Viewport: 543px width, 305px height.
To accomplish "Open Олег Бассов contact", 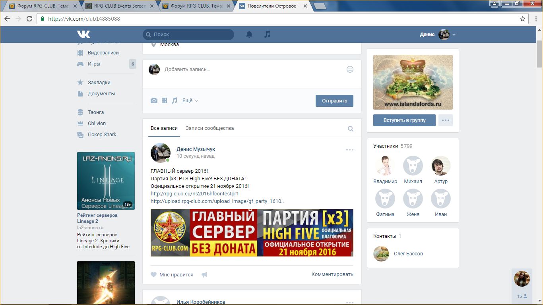I will click(408, 253).
